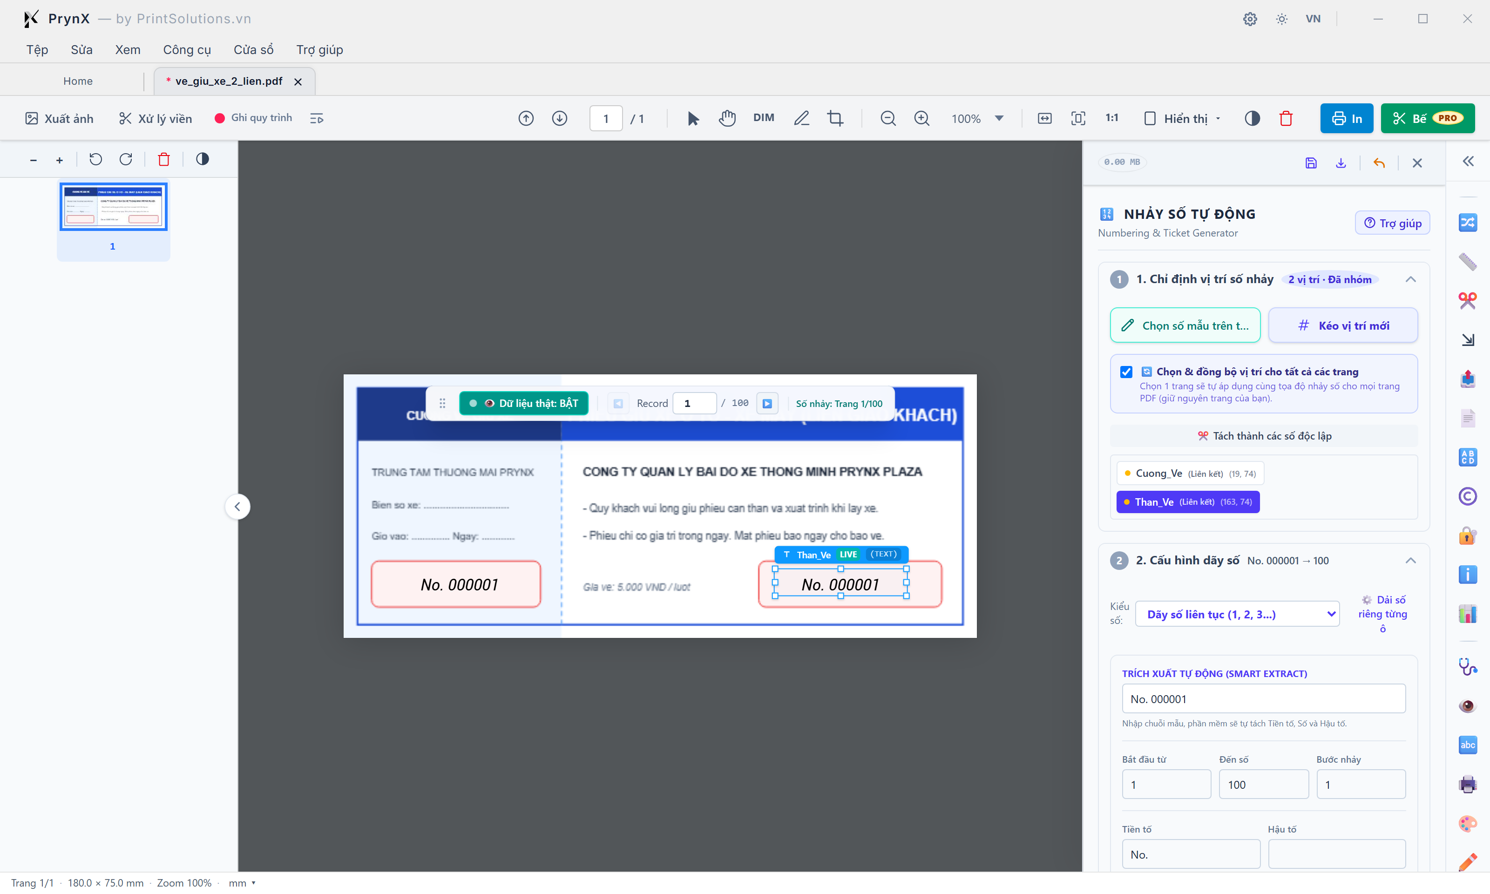The width and height of the screenshot is (1490, 894).
Task: Open the 100% zoom dropdown
Action: (x=977, y=119)
